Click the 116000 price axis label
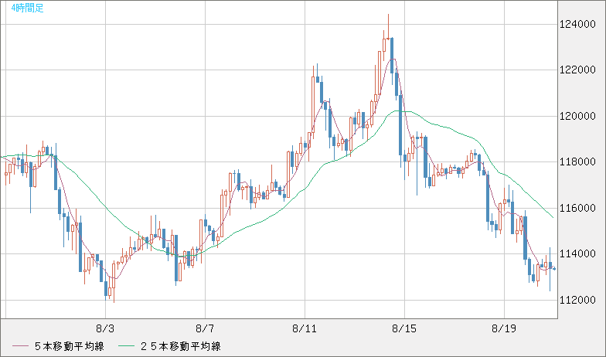The width and height of the screenshot is (606, 357). (578, 208)
